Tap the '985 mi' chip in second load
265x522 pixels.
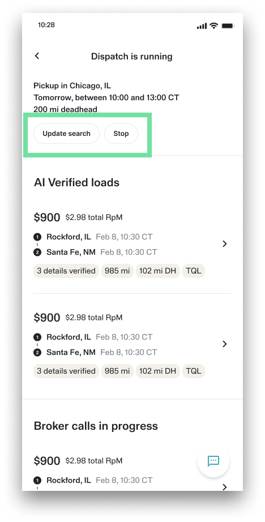point(117,371)
